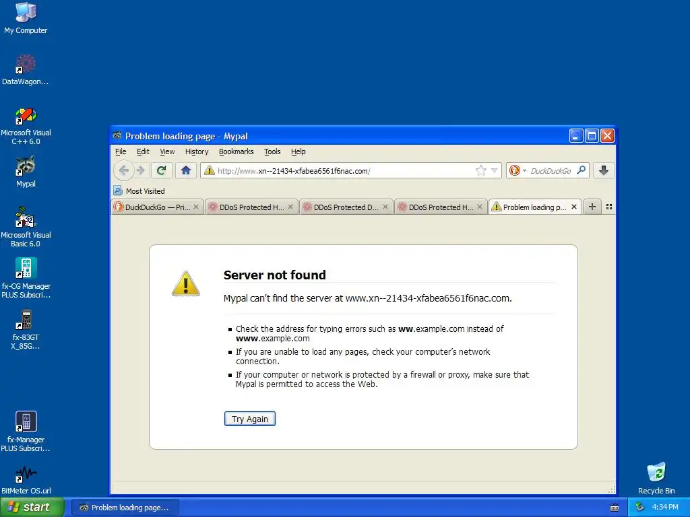The image size is (690, 517).
Task: Click the Try Again button
Action: (x=250, y=419)
